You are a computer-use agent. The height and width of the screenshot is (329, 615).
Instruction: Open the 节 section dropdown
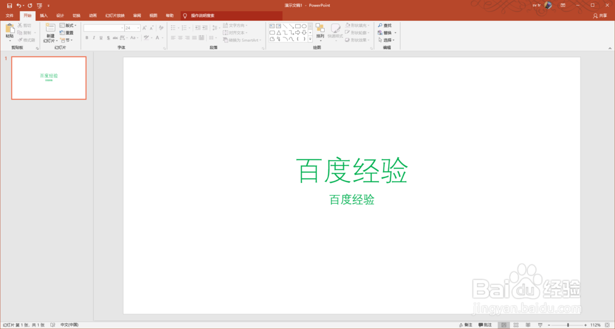pyautogui.click(x=66, y=40)
